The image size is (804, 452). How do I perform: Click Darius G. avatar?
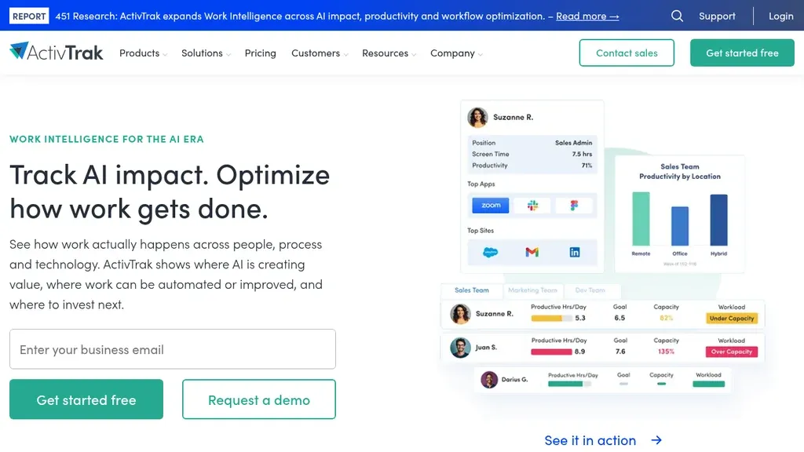coord(489,380)
